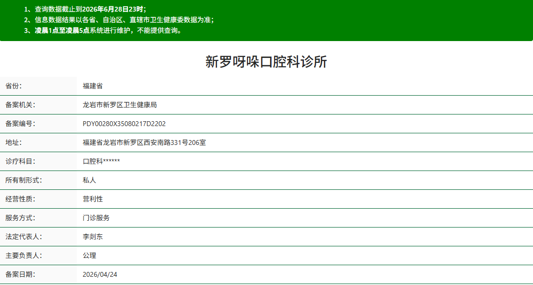Image resolution: width=533 pixels, height=285 pixels.
Task: Select the value 福建省
Action: tap(93, 86)
